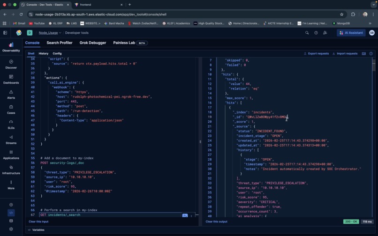Image resolution: width=378 pixels, height=236 pixels.
Task: Click the header search magnifier icon
Action: click(307, 33)
